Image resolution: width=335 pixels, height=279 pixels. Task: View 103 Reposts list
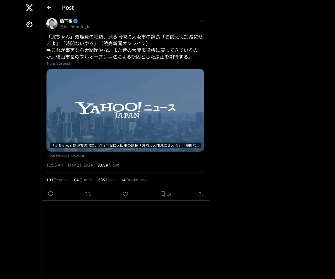tap(57, 180)
